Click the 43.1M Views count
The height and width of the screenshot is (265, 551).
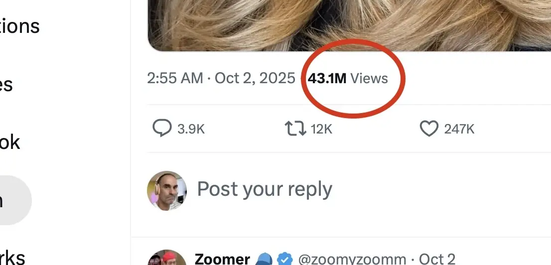coord(348,79)
